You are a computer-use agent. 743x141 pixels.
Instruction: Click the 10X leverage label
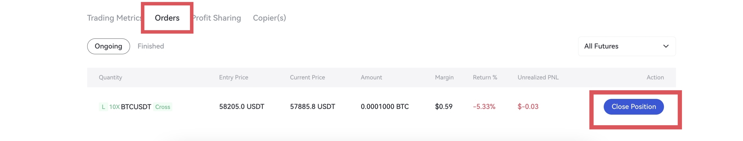114,107
